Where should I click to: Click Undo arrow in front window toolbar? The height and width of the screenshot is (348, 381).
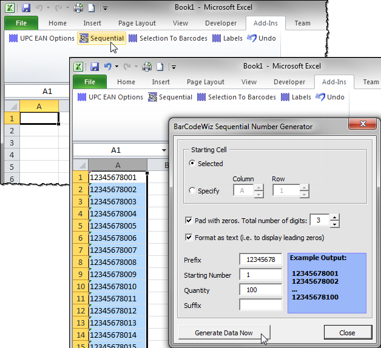(107, 67)
